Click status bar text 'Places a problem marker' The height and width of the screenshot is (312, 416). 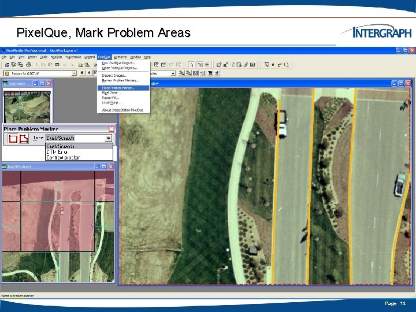pos(17,296)
